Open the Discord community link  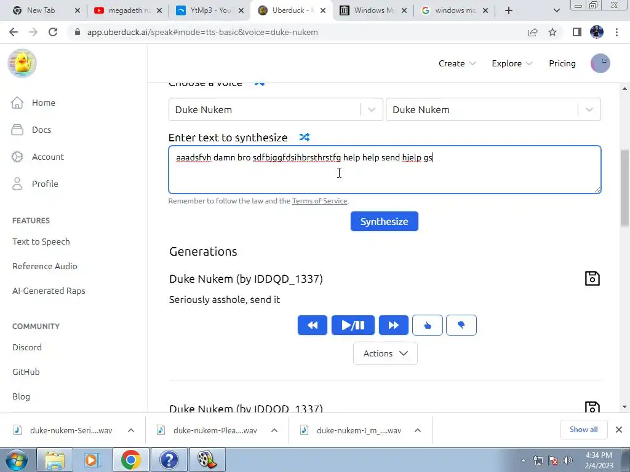click(x=27, y=347)
